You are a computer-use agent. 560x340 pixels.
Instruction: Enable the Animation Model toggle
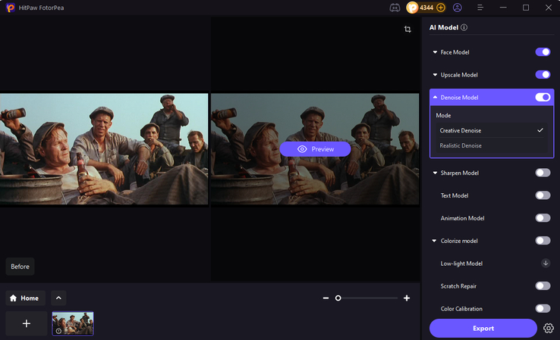pos(543,218)
